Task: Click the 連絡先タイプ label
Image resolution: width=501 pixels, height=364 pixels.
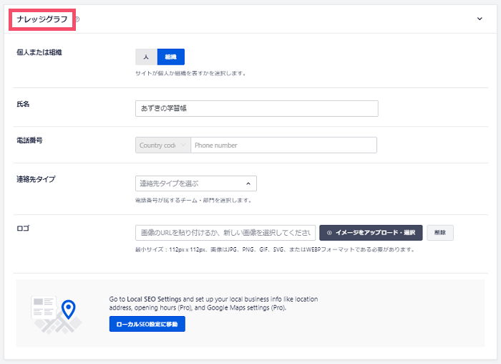Action: 36,179
